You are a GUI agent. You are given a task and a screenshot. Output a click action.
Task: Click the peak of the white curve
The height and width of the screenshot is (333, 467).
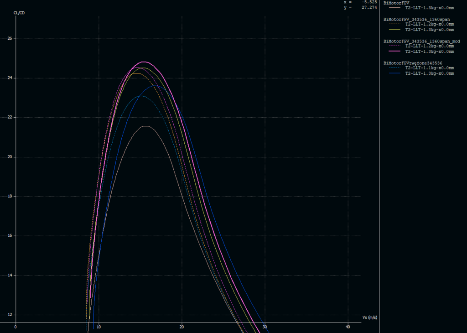click(145, 126)
